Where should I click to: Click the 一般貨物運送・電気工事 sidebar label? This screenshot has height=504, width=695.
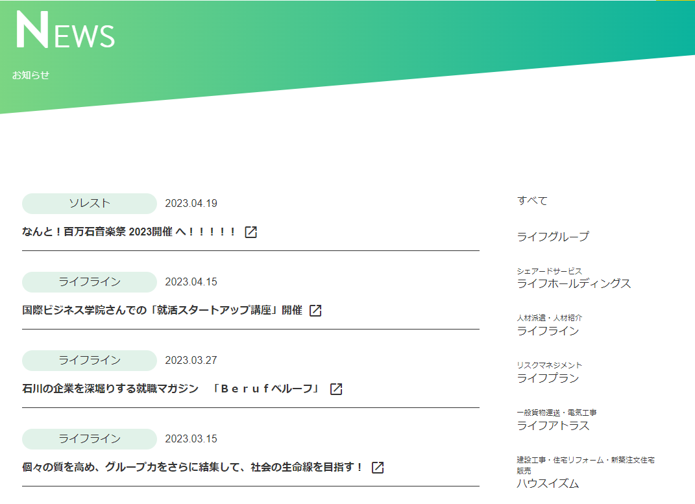tap(557, 413)
